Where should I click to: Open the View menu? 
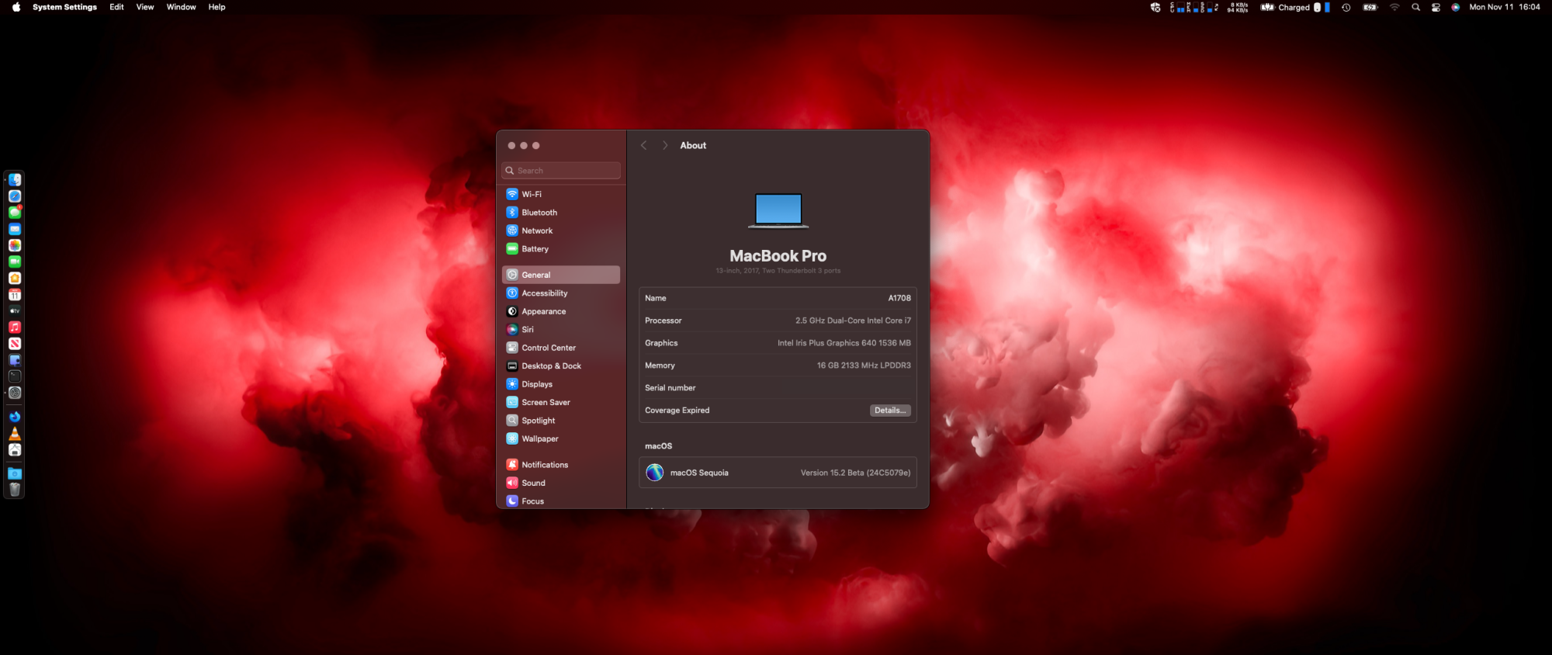coord(145,7)
